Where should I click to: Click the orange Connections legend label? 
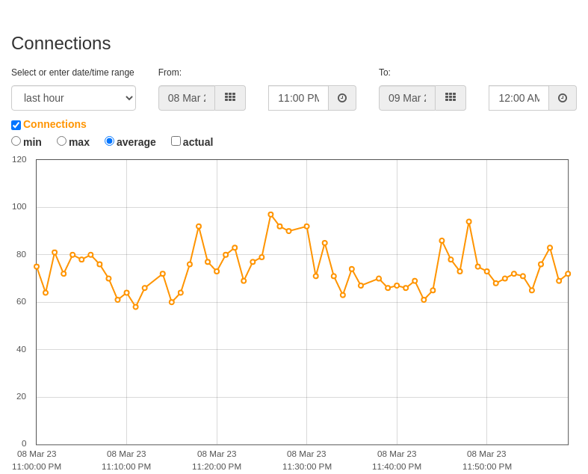[55, 124]
